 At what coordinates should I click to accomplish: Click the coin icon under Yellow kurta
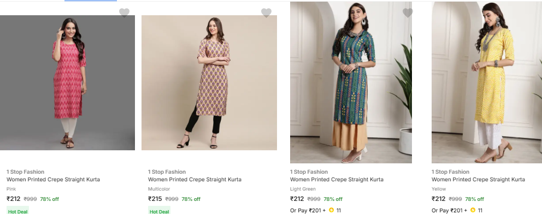click(473, 210)
